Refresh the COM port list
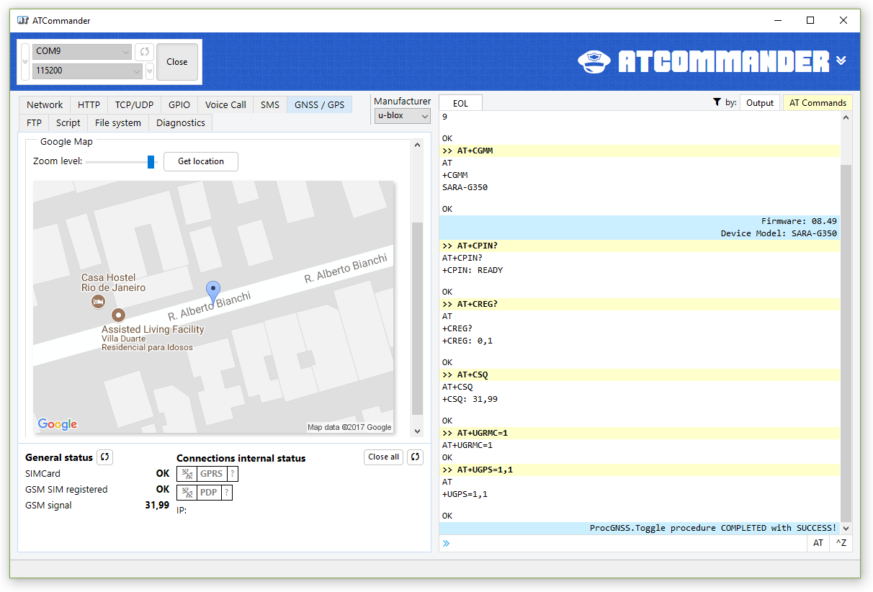Image resolution: width=873 pixels, height=592 pixels. [x=144, y=52]
